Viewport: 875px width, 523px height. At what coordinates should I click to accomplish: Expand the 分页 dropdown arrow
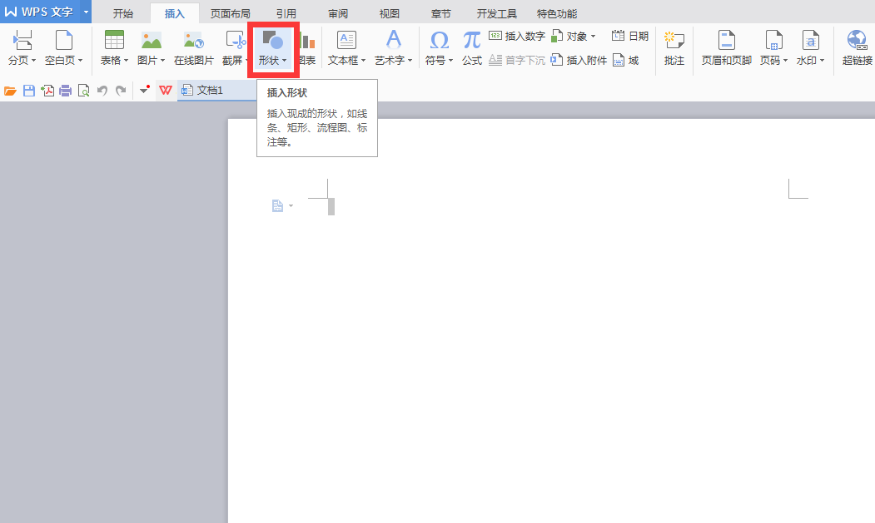[x=34, y=60]
